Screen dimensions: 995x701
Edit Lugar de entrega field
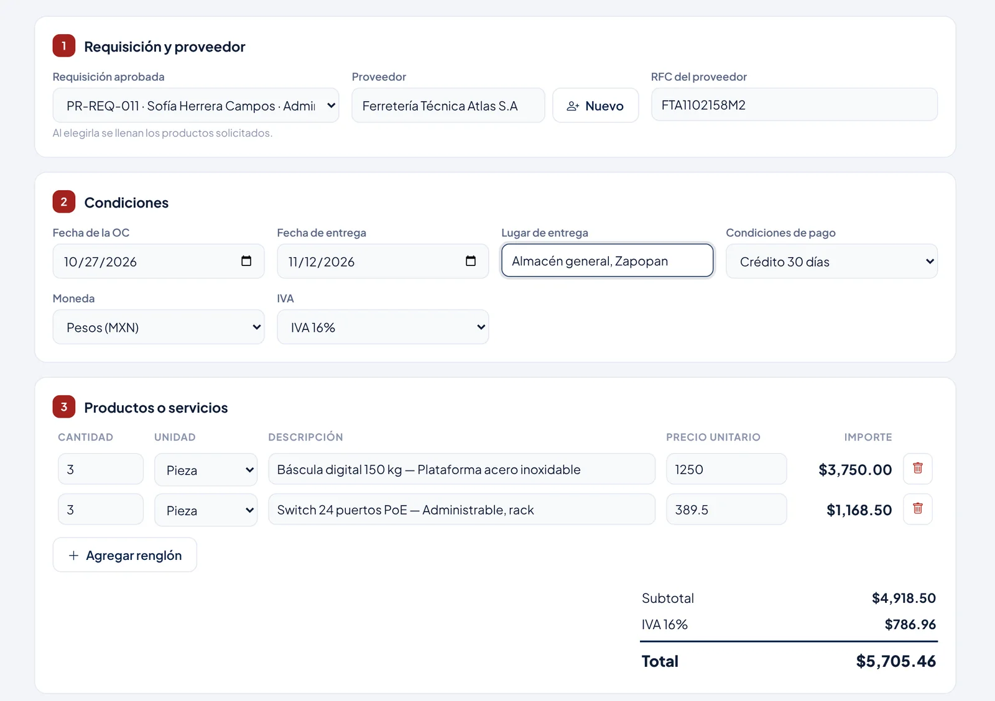[x=608, y=260]
